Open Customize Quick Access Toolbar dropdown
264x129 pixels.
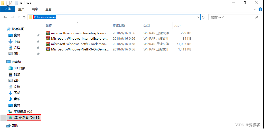click(x=21, y=3)
